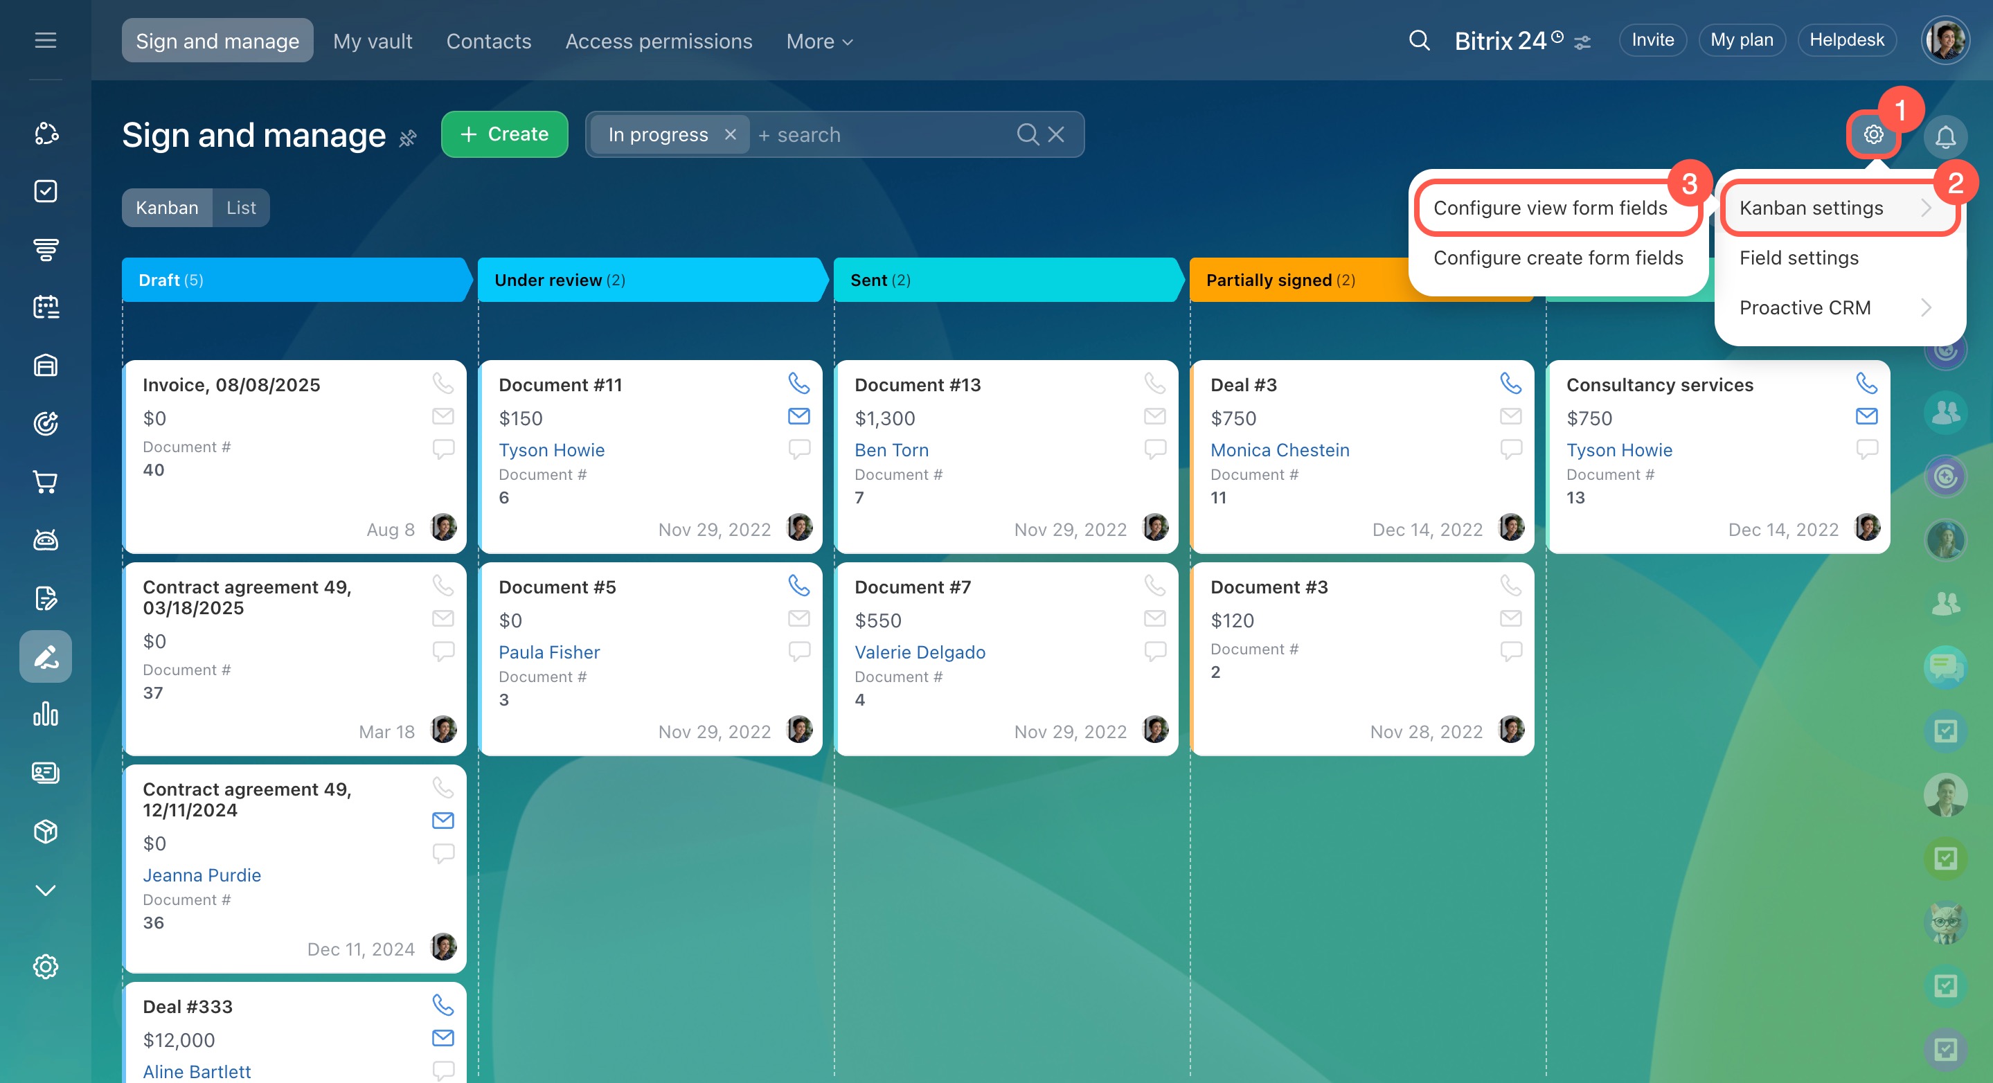This screenshot has height=1083, width=1993.
Task: Select the Draft stage column header
Action: [x=297, y=280]
